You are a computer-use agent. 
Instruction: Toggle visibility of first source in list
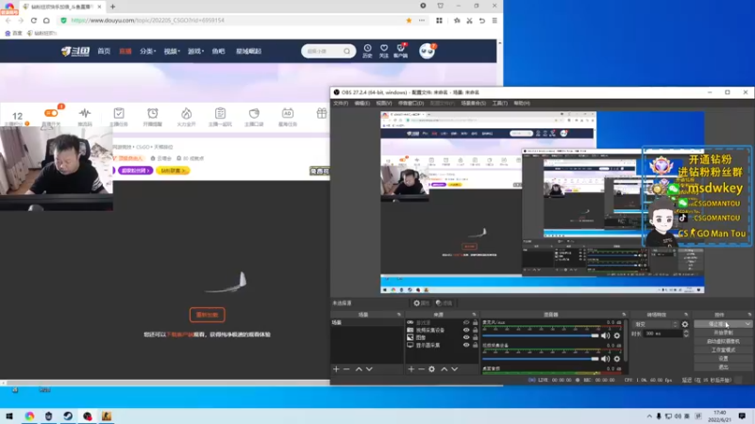(466, 322)
